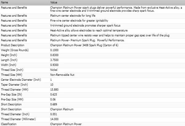Click the 14.000 value

point(54,119)
